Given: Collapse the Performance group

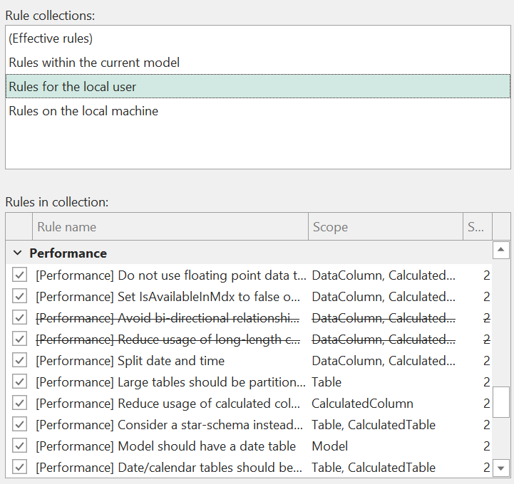Looking at the screenshot, I should click(18, 253).
